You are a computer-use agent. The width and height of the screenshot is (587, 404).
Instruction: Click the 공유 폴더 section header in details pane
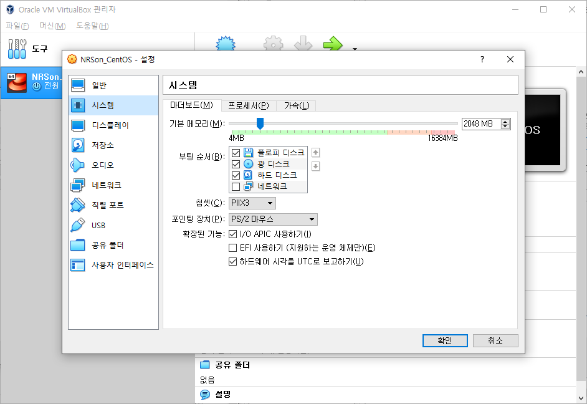pos(232,365)
